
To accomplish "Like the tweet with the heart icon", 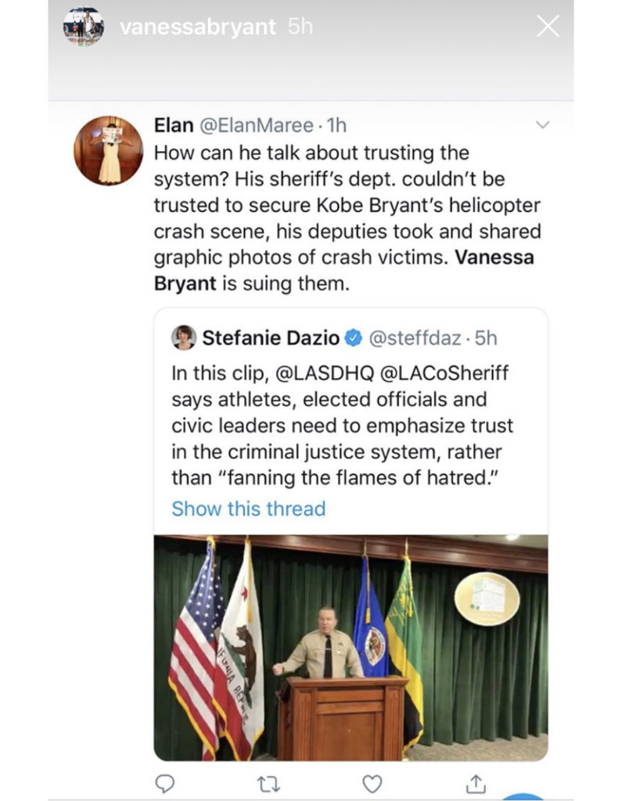I will (374, 783).
